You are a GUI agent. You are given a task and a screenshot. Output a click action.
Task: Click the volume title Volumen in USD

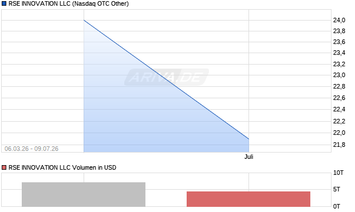[94, 167]
